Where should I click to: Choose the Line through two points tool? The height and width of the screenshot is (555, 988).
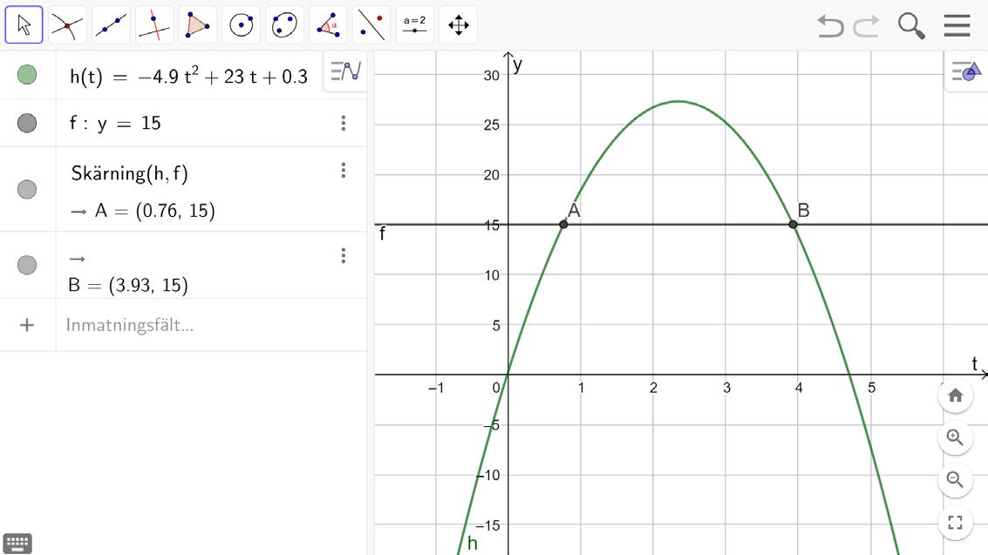coord(111,25)
